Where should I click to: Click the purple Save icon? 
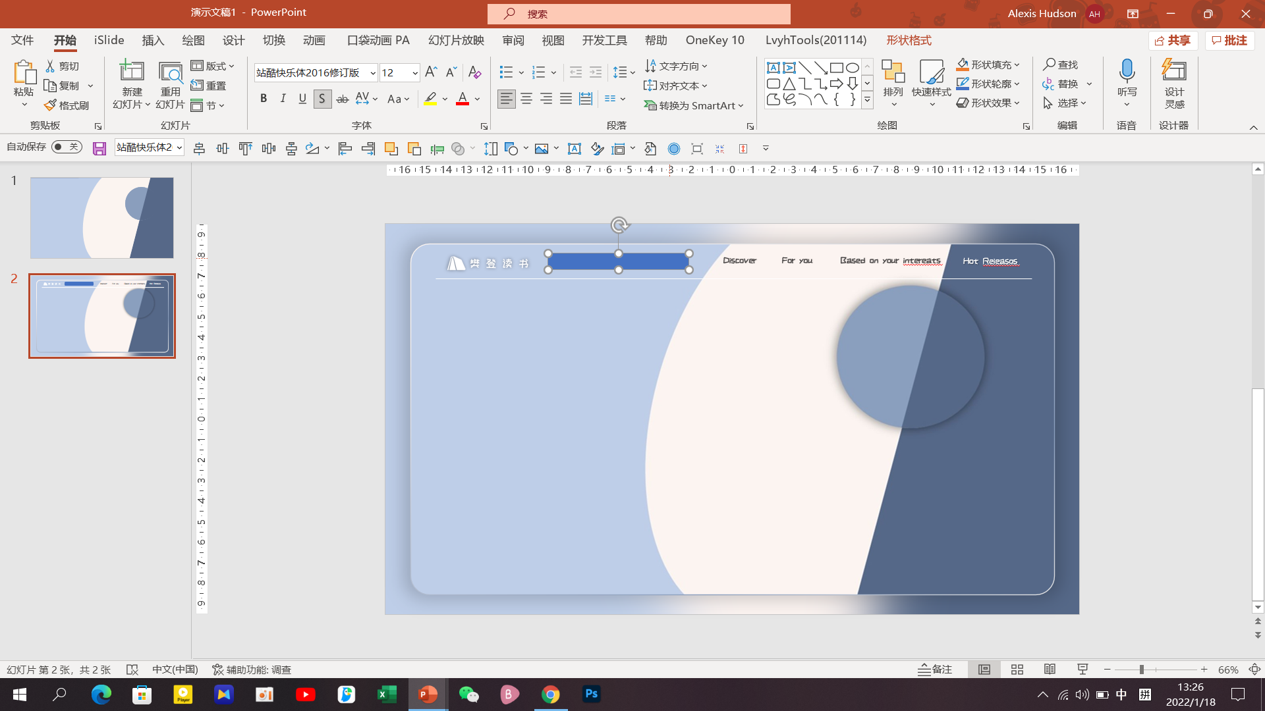click(x=99, y=149)
